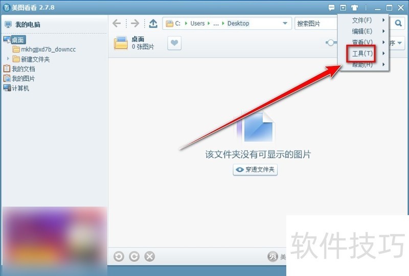409x276 pixels.
Task: Open the main menu dropdown icon in title bar
Action: tap(343, 8)
